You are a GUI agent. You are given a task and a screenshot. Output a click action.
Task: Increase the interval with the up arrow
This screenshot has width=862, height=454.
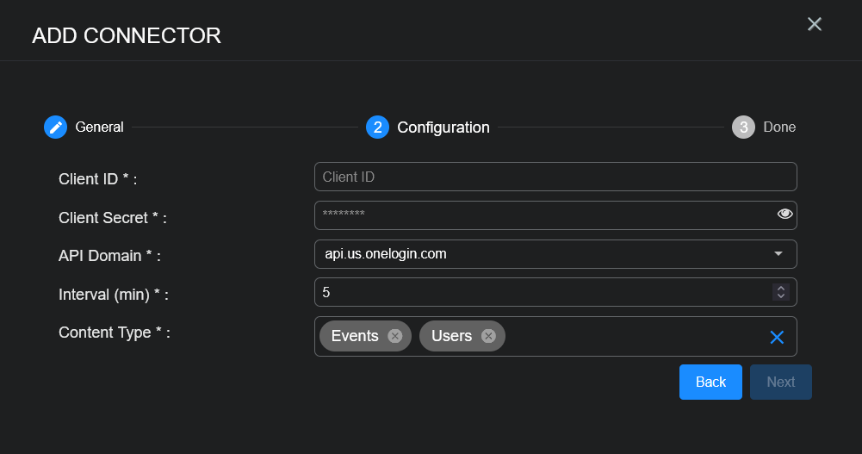click(781, 288)
